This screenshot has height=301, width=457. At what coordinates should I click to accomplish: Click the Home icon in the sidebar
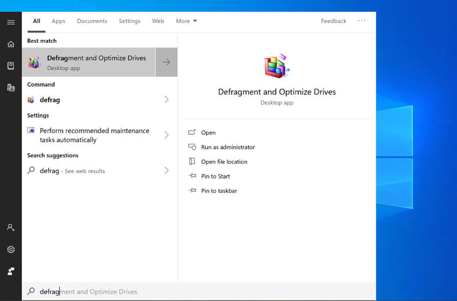11,44
